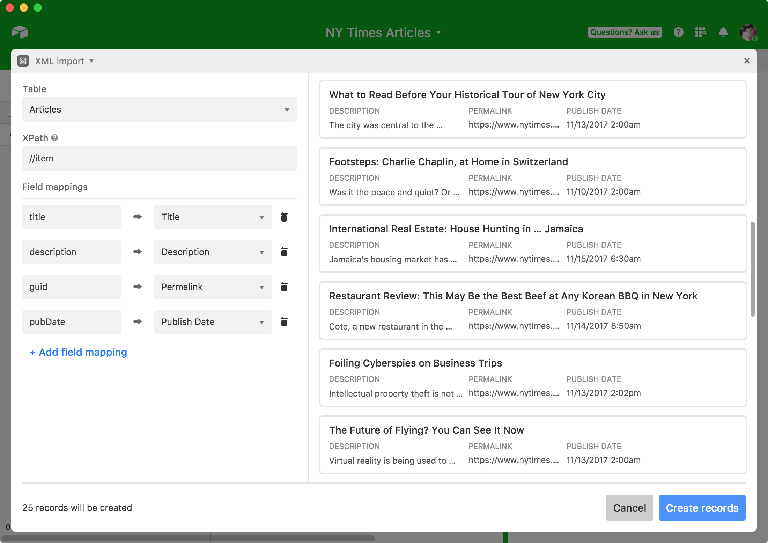Open the Publish Date field dropdown
Image resolution: width=768 pixels, height=543 pixels.
[213, 322]
